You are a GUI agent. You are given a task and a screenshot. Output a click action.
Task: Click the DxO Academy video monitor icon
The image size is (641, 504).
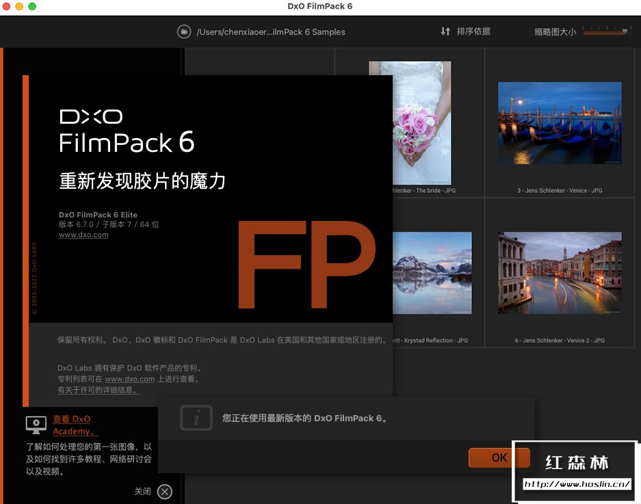click(36, 425)
